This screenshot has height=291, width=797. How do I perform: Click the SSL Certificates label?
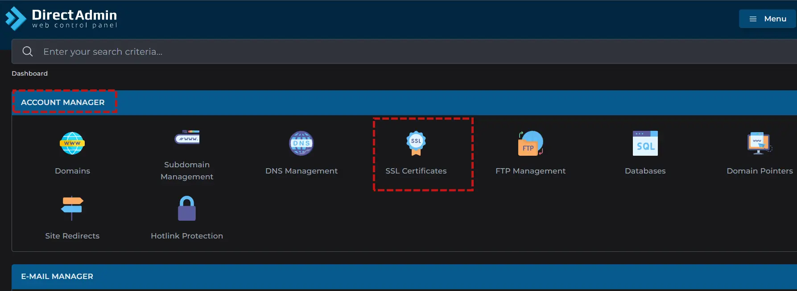[x=416, y=171]
